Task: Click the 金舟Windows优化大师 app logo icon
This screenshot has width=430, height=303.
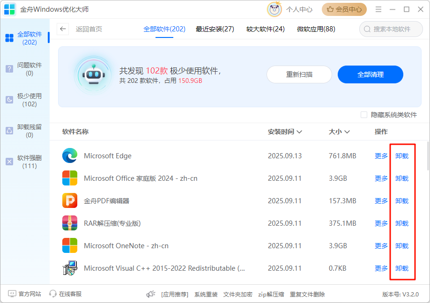Action: click(x=9, y=9)
